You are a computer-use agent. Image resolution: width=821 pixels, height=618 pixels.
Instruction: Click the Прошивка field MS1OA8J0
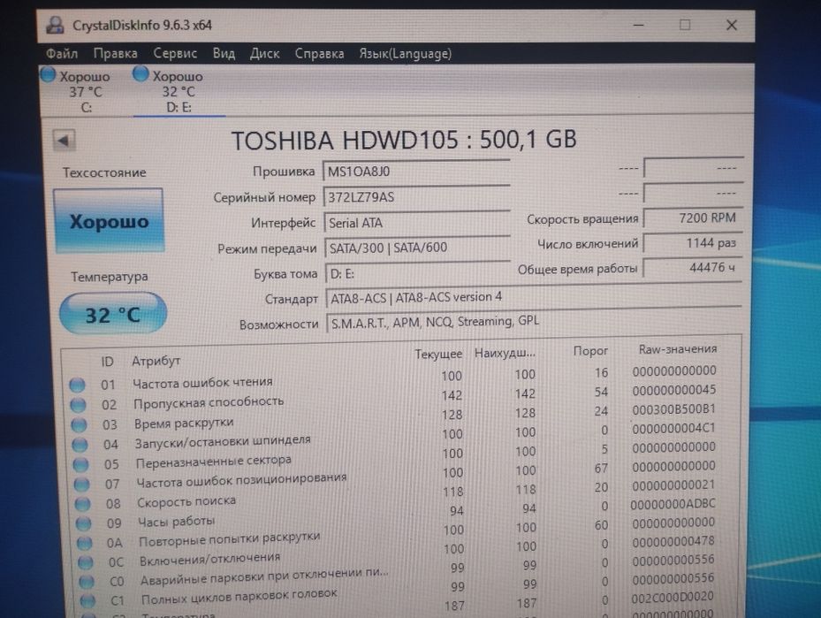[x=417, y=172]
